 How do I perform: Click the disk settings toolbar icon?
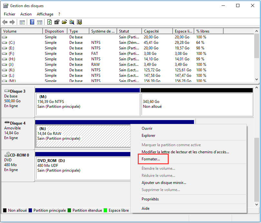(79, 22)
